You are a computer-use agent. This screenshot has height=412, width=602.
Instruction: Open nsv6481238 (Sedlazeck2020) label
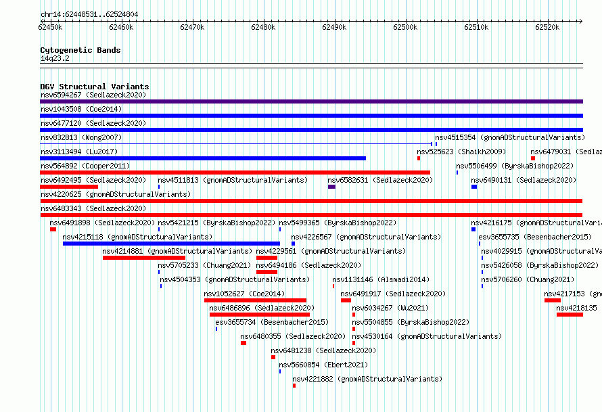click(323, 350)
